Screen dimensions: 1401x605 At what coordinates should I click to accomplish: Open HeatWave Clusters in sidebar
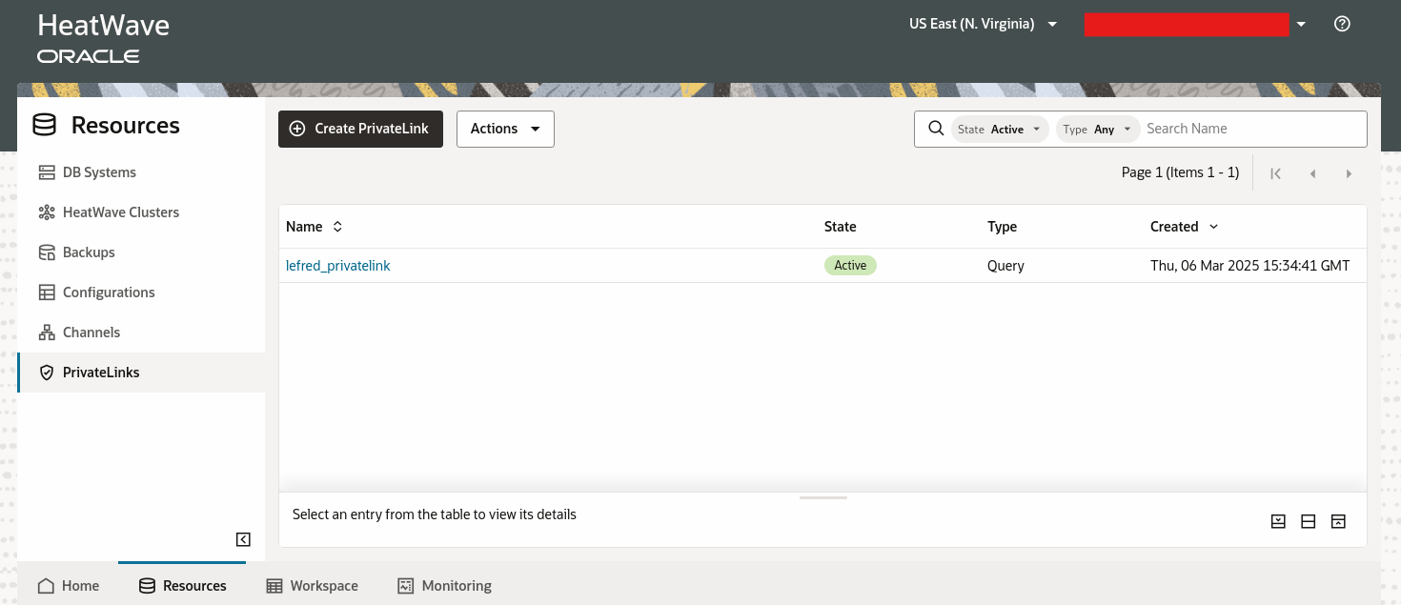tap(141, 212)
